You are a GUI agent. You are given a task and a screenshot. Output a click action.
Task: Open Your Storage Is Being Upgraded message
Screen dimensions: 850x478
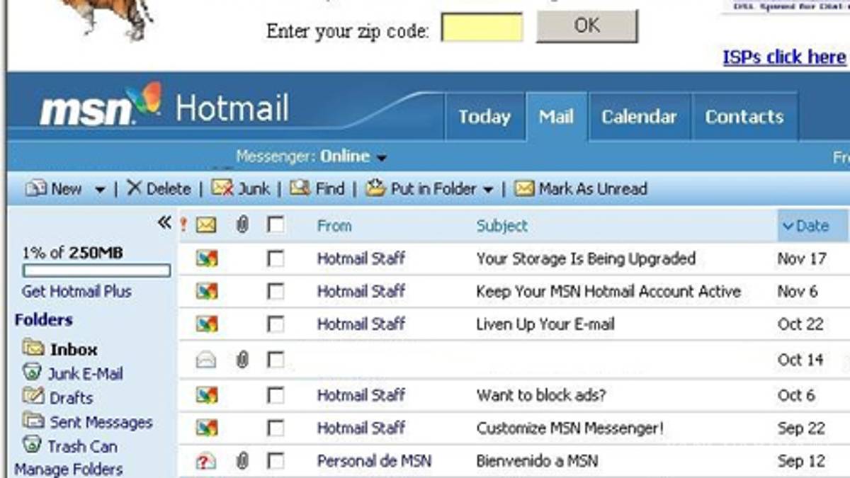[586, 258]
